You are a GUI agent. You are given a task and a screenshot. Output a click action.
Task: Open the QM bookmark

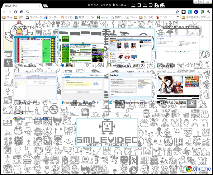[x=91, y=17]
